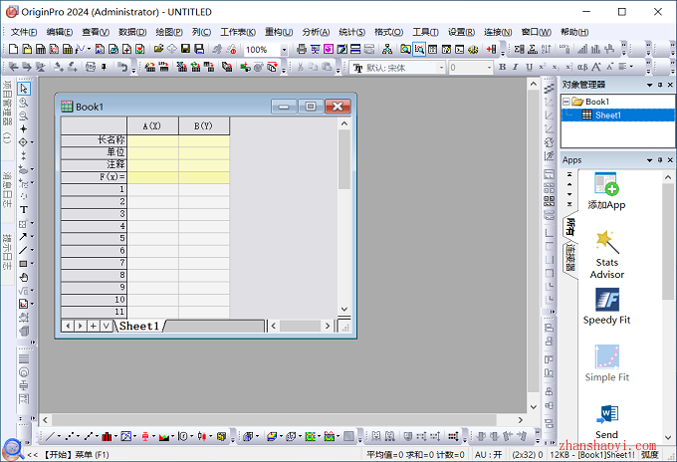Click the 【开始】菜单 (F1) status bar entry

coord(77,454)
